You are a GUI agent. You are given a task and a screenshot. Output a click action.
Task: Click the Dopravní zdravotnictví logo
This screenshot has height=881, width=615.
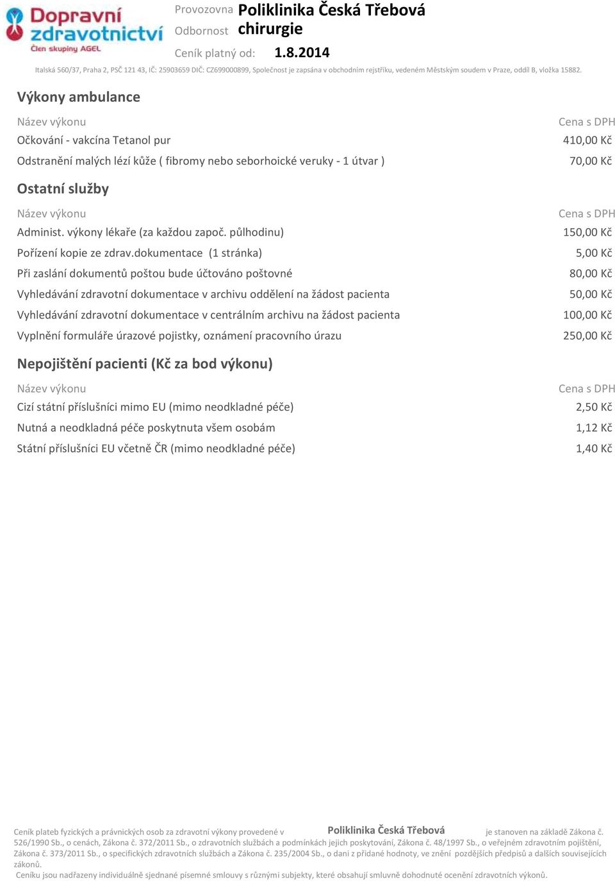[83, 29]
